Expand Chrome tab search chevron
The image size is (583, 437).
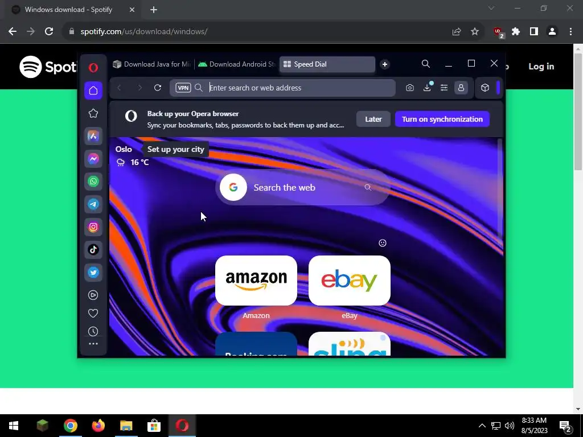(x=491, y=8)
